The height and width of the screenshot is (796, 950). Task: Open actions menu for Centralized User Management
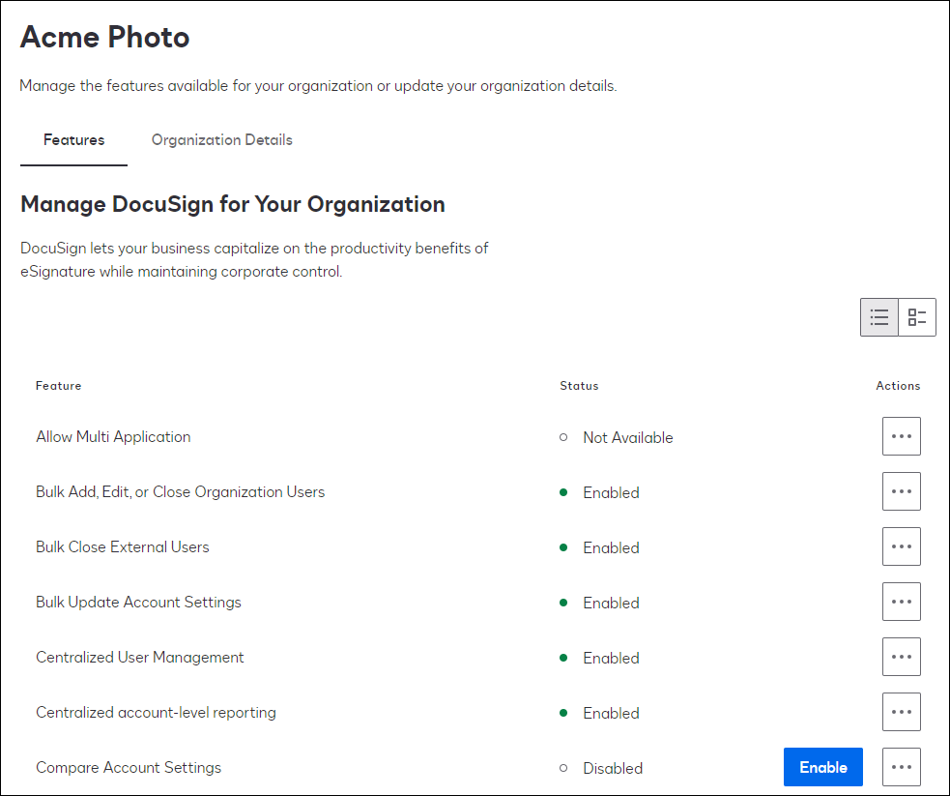tap(901, 657)
